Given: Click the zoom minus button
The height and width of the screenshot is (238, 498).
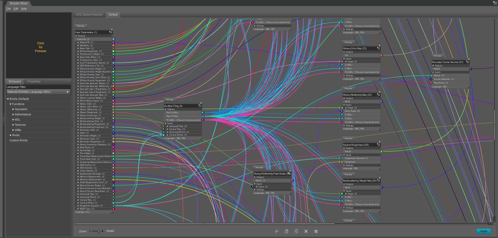Looking at the screenshot, I should click(x=90, y=231).
